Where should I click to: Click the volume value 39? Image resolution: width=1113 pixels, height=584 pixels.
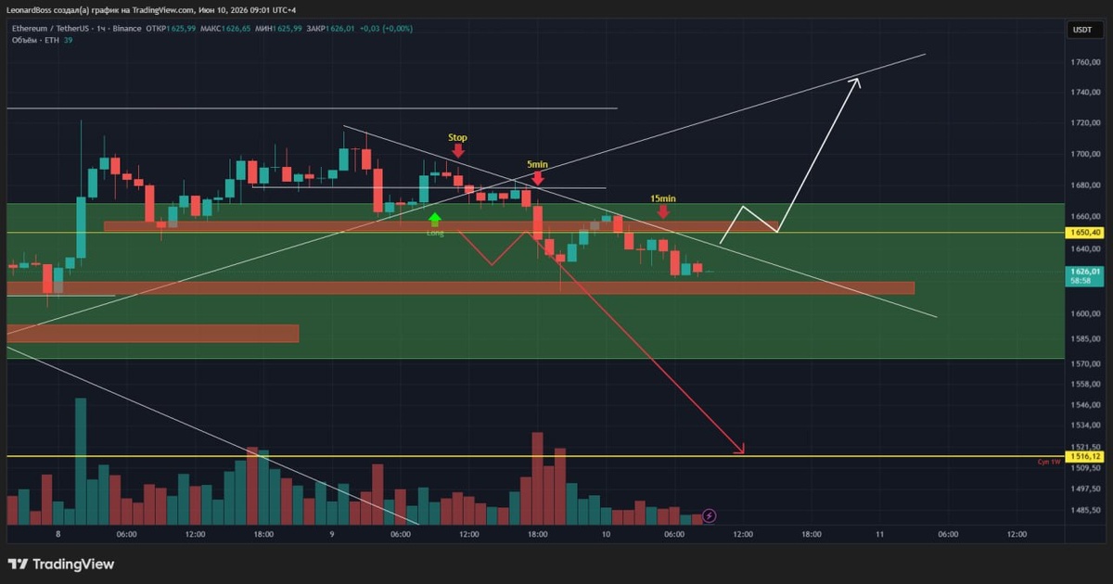pos(69,40)
